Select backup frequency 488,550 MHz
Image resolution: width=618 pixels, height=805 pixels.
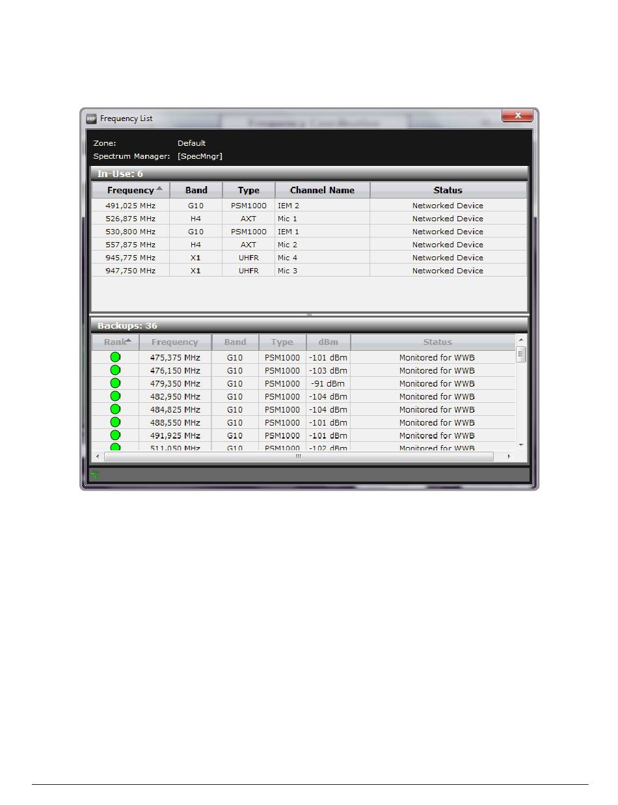coord(175,423)
